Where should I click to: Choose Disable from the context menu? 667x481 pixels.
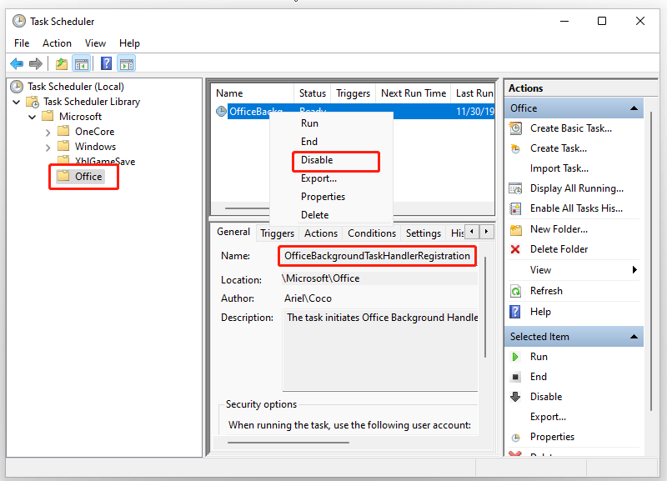click(x=317, y=160)
